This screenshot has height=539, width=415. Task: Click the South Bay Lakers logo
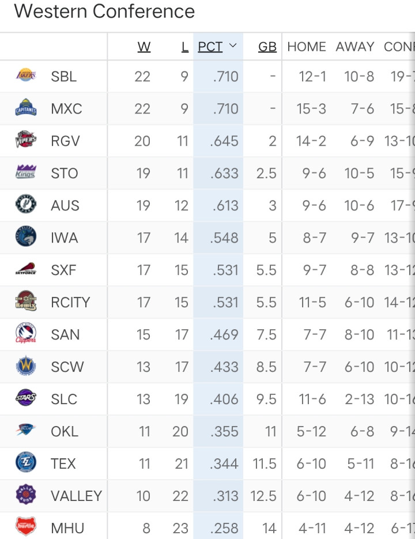[26, 76]
